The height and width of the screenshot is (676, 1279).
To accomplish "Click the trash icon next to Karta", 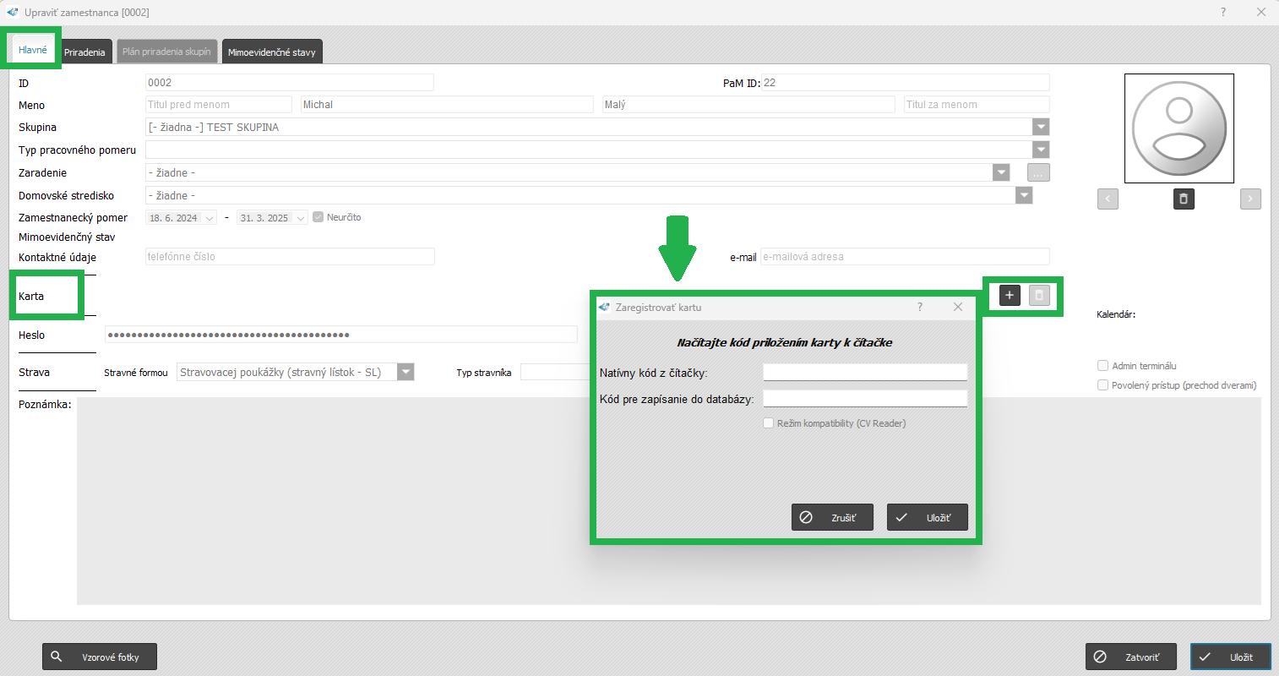I will tap(1039, 295).
